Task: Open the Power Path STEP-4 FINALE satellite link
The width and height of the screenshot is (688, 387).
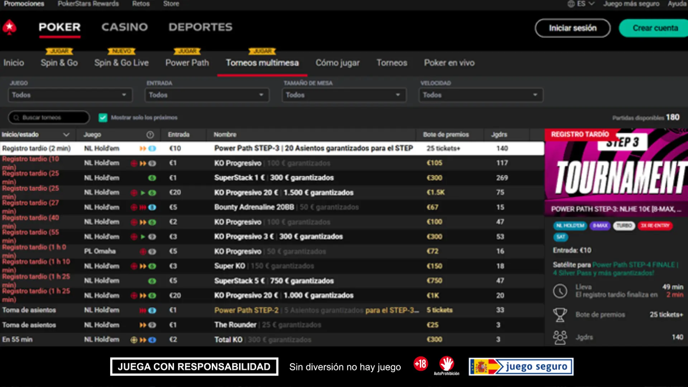Action: coord(635,265)
